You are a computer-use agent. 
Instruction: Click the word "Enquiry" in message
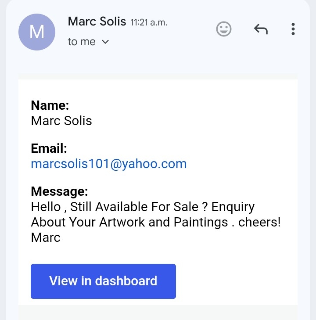tap(233, 207)
